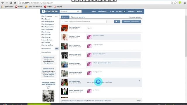Viewport: 187px width, 105px height.
Task: Open the Chrome menu icon
Action: click(x=185, y=3)
